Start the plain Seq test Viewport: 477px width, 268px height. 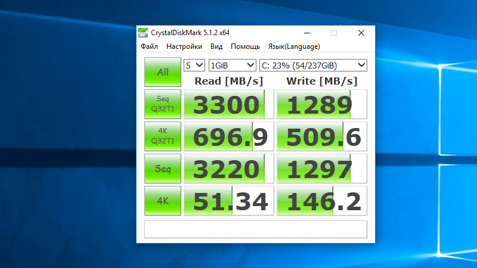point(163,169)
